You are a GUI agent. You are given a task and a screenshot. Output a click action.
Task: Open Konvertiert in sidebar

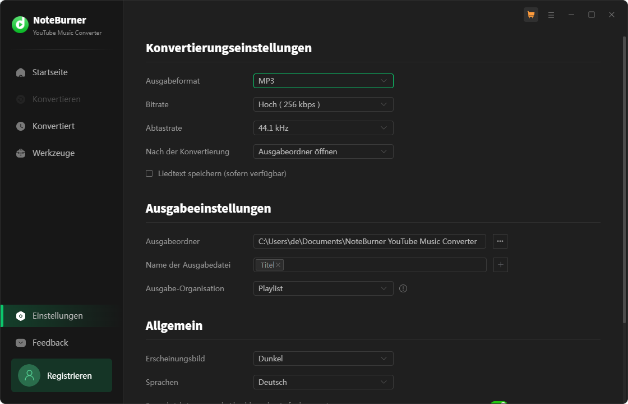pos(61,126)
